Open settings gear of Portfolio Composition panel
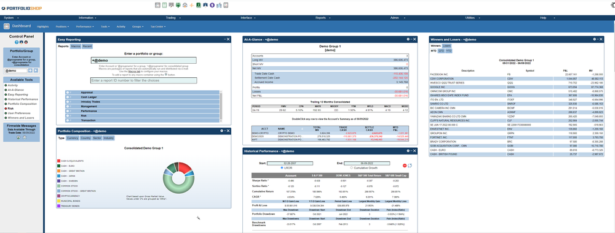 point(221,131)
